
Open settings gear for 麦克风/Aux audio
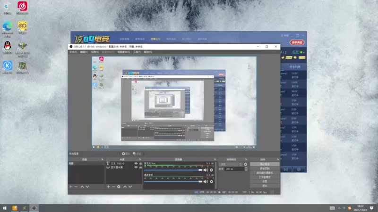(x=211, y=170)
